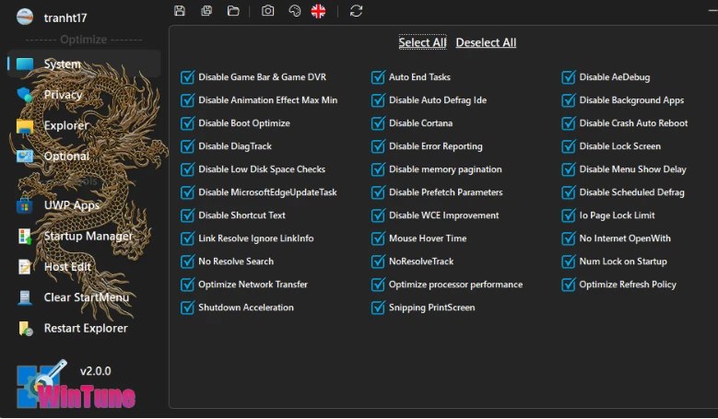Click the refresh arrows icon

coord(356,11)
